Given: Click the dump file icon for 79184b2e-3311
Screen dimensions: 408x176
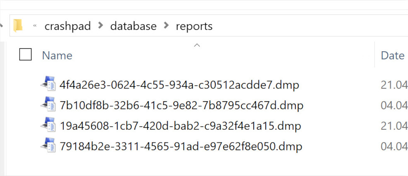Looking at the screenshot, I should [x=49, y=146].
